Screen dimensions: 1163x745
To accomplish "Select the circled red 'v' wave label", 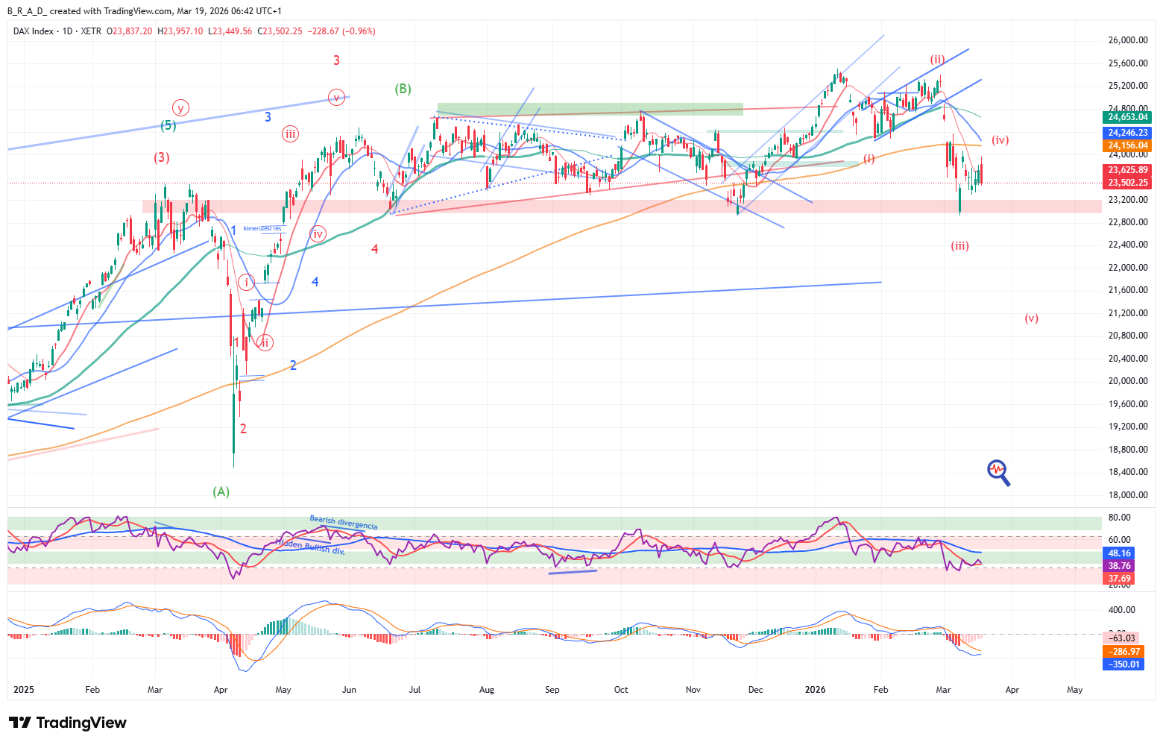I will [337, 96].
